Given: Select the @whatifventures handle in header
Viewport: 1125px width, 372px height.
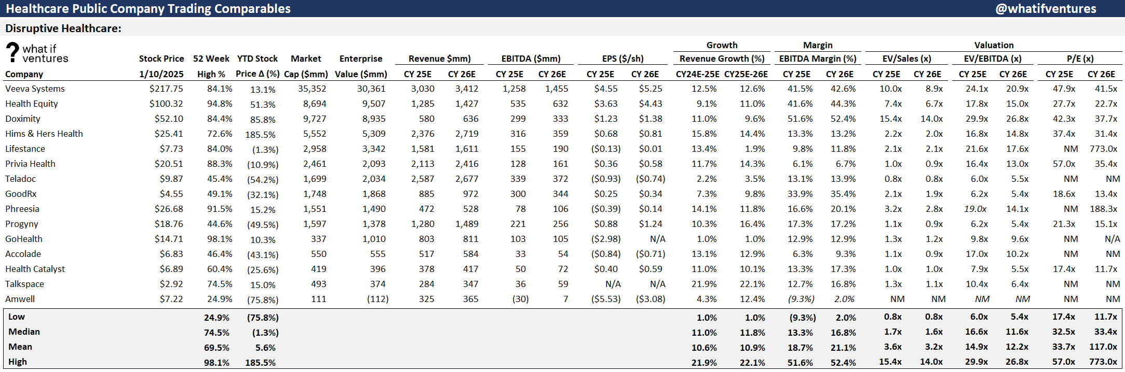Looking at the screenshot, I should 1046,9.
